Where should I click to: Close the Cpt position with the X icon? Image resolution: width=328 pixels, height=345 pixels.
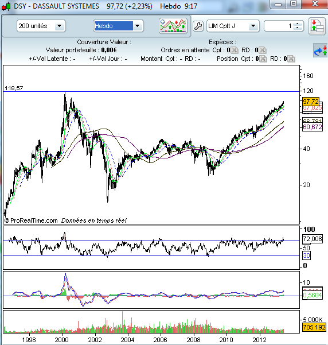point(263,59)
